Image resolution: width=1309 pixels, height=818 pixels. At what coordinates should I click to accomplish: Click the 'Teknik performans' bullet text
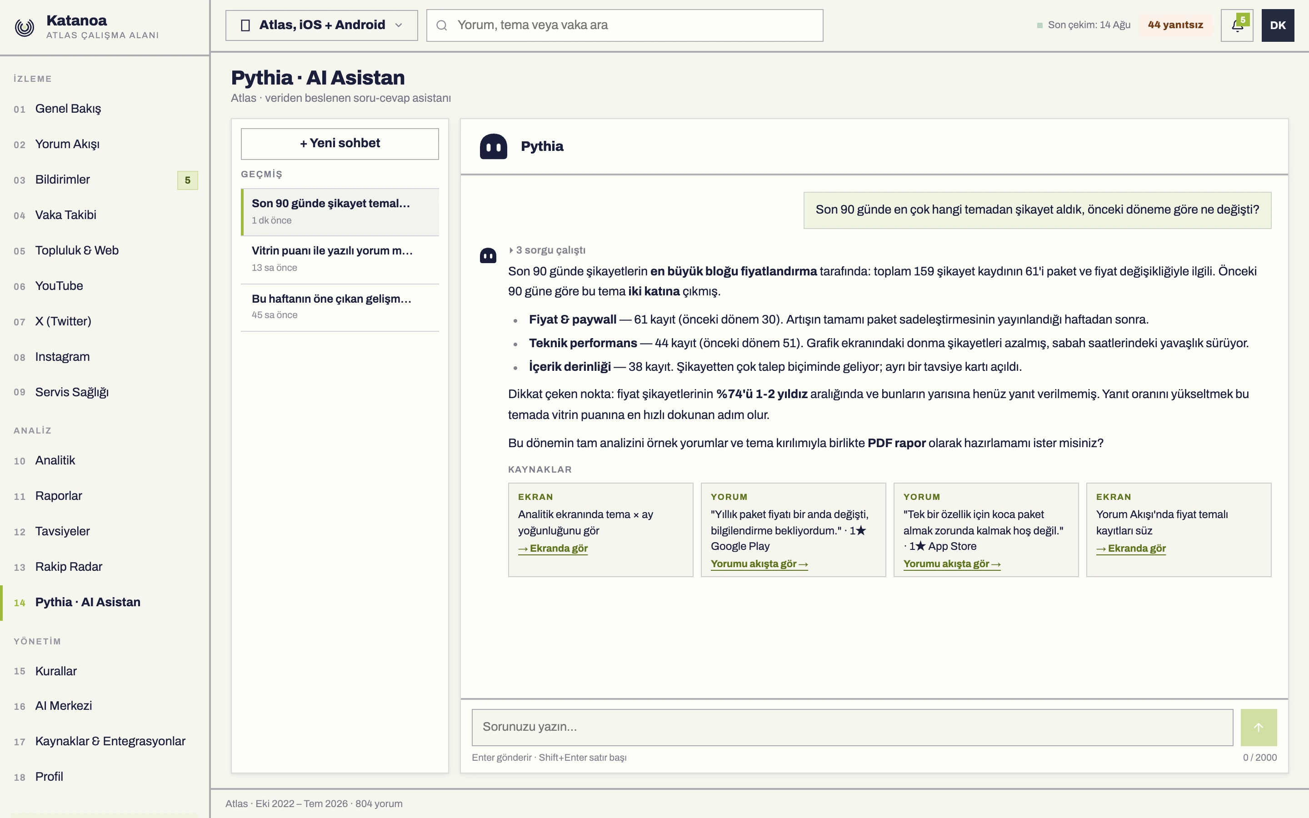[583, 344]
